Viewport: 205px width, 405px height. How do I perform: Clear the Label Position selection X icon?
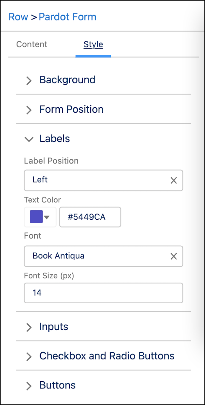[x=174, y=180]
